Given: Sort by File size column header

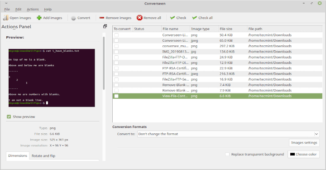Looking at the screenshot, I should coord(233,29).
